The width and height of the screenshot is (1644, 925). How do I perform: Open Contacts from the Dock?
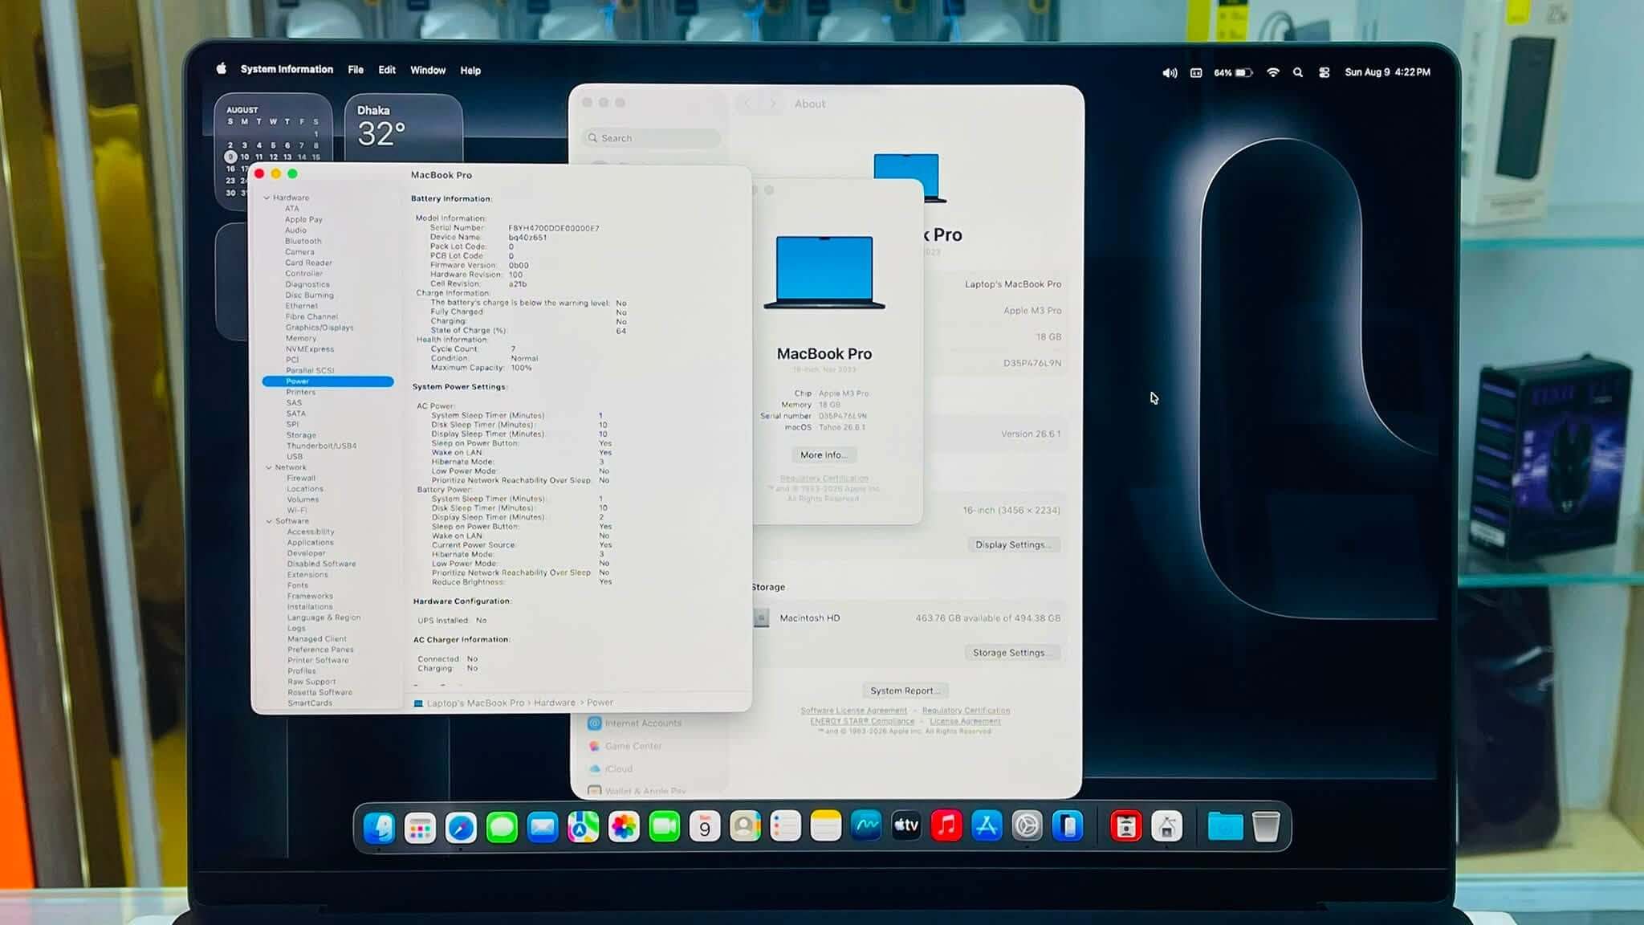tap(745, 827)
